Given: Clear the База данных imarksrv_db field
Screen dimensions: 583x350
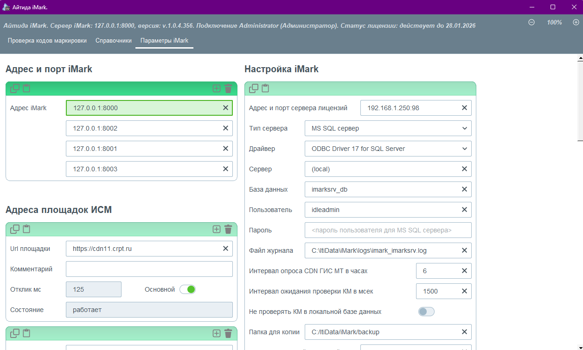Looking at the screenshot, I should pos(464,189).
